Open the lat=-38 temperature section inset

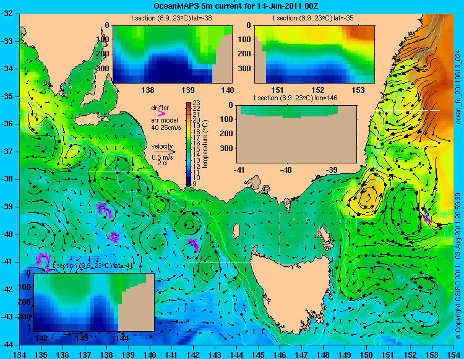173,54
